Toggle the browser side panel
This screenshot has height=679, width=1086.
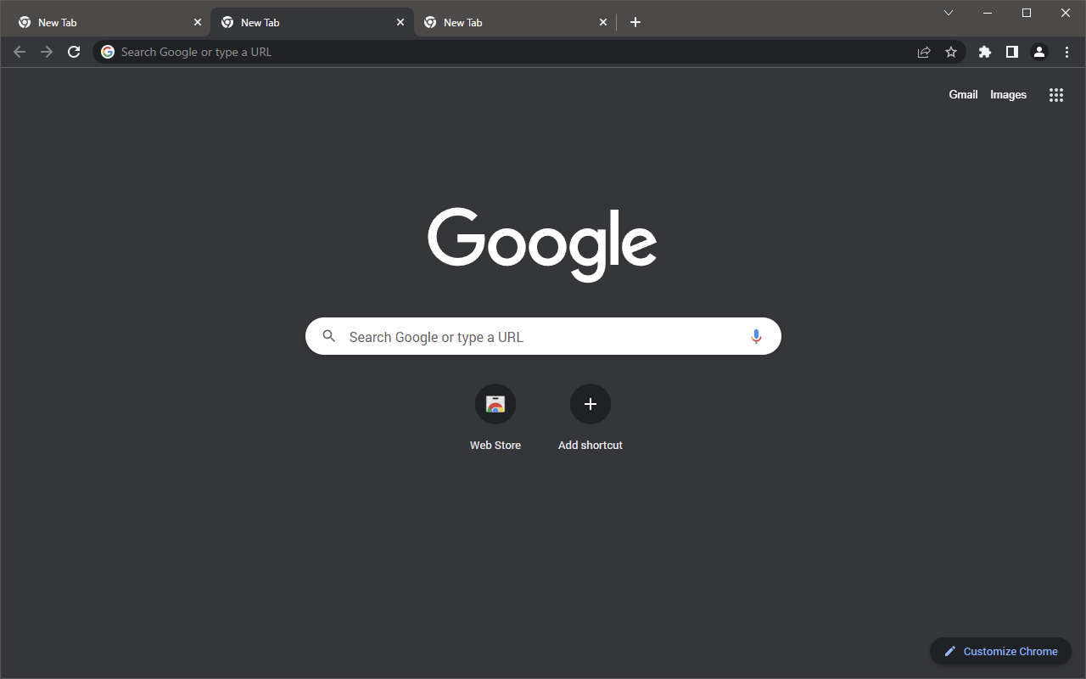coord(1012,52)
